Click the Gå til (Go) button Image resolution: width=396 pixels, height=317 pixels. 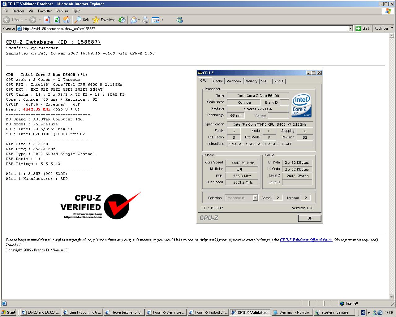(x=363, y=28)
